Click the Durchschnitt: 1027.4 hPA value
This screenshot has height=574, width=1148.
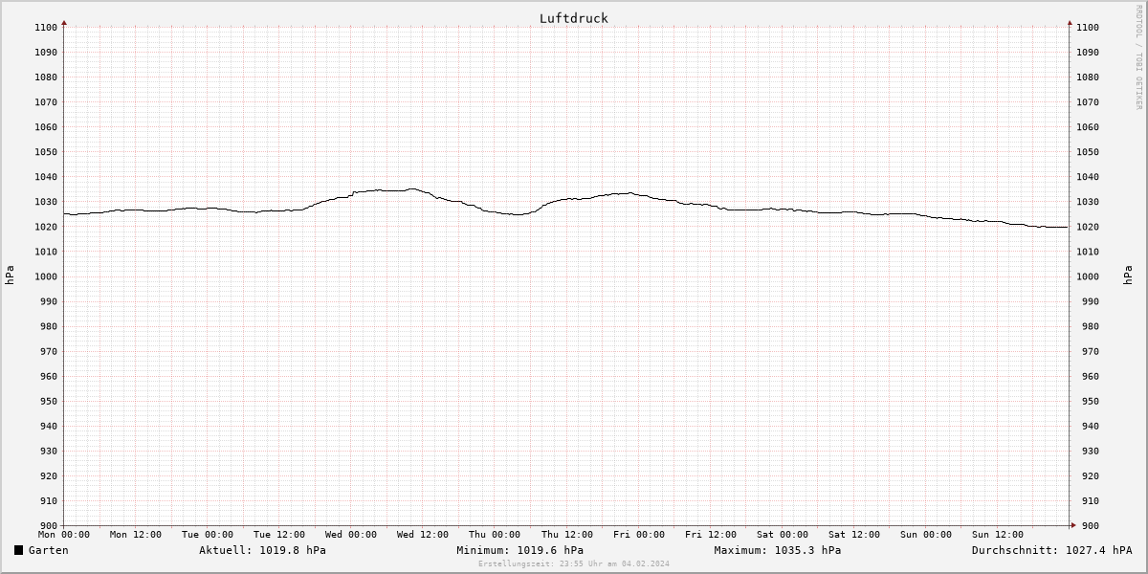[x=1051, y=550]
